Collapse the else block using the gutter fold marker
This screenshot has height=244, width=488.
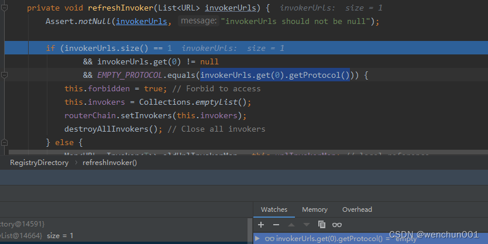[4, 143]
